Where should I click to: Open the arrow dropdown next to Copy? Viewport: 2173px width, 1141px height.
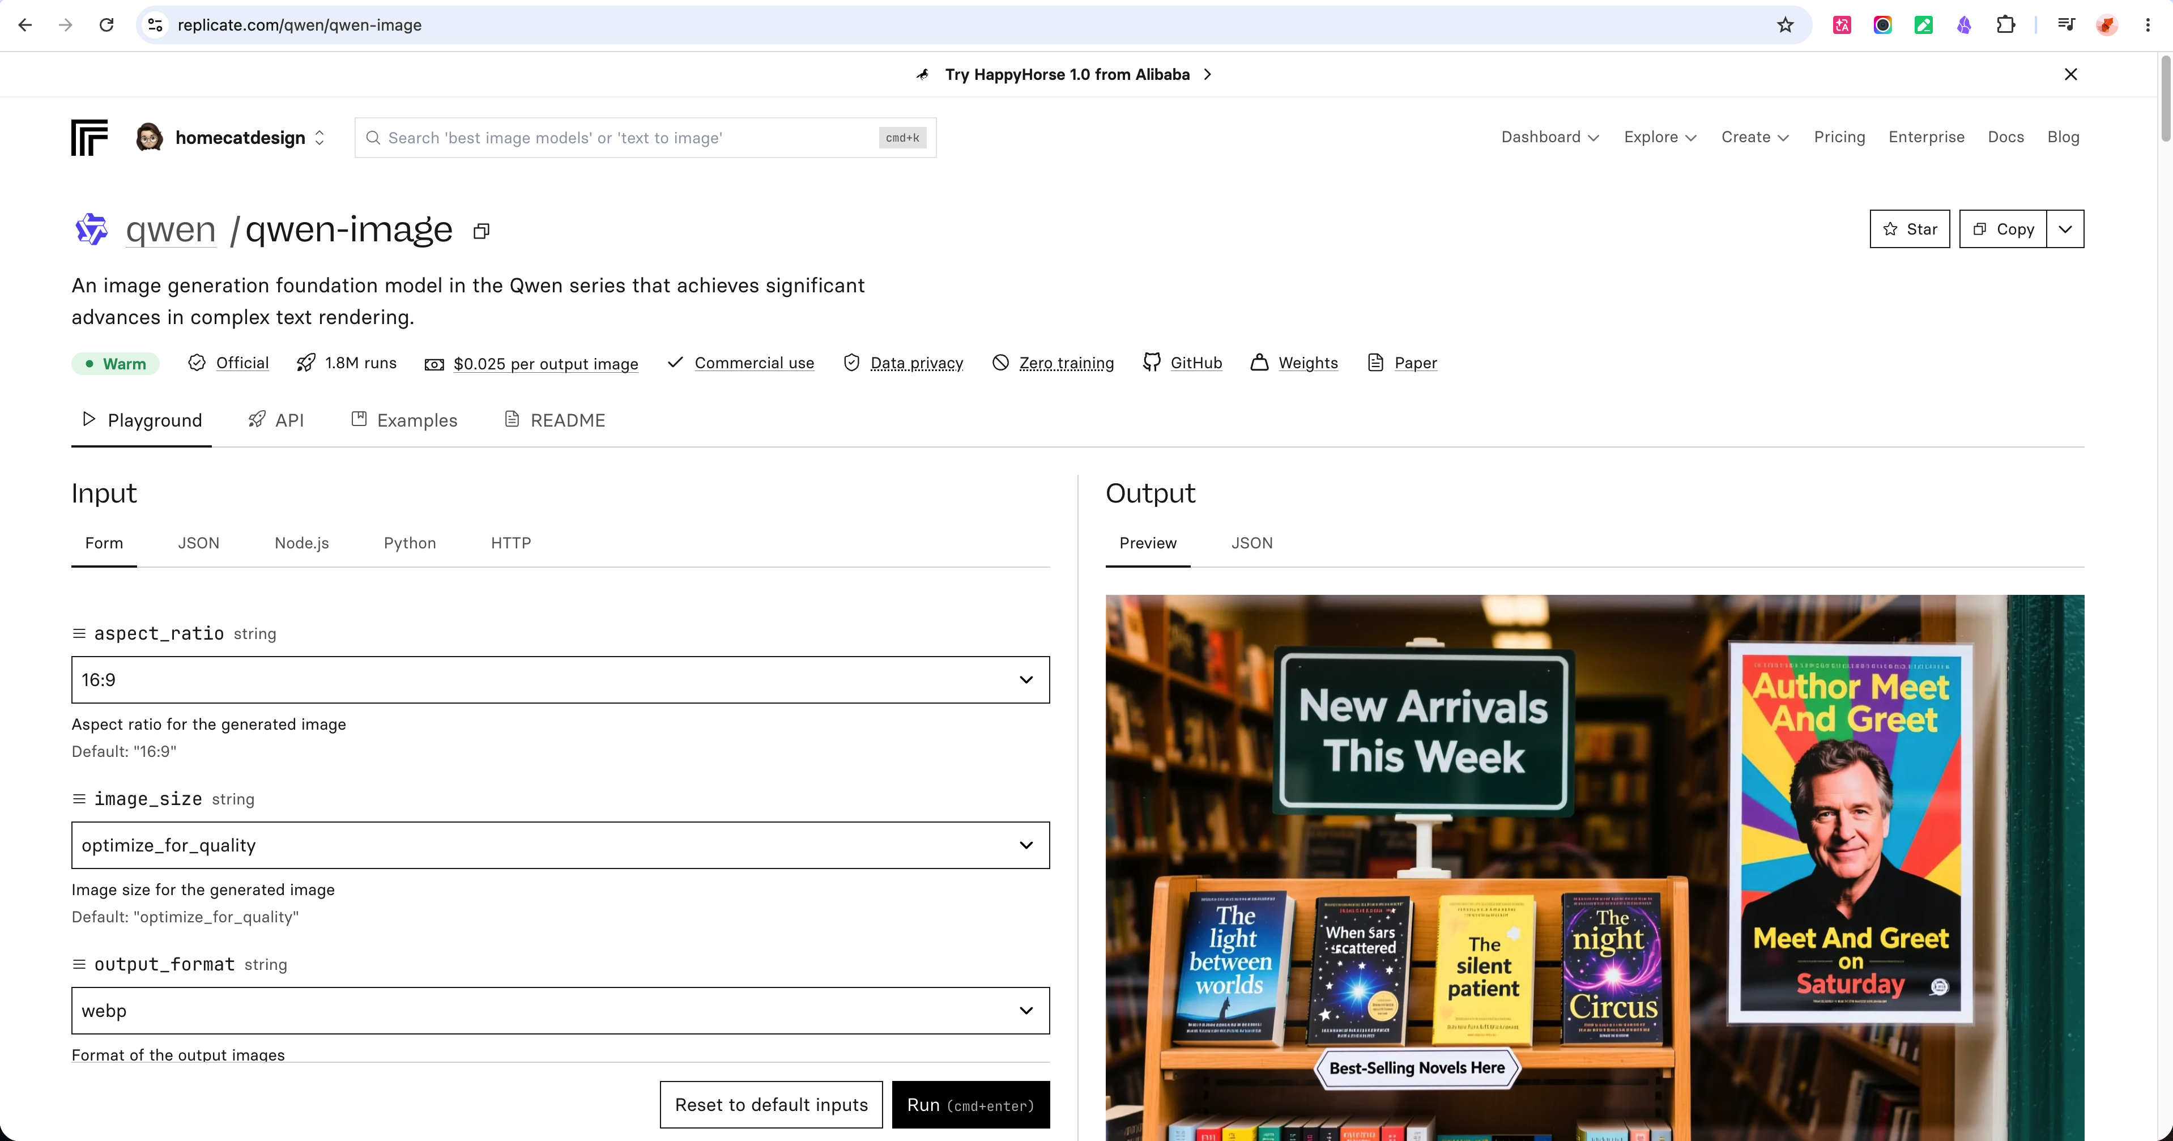click(x=2065, y=229)
